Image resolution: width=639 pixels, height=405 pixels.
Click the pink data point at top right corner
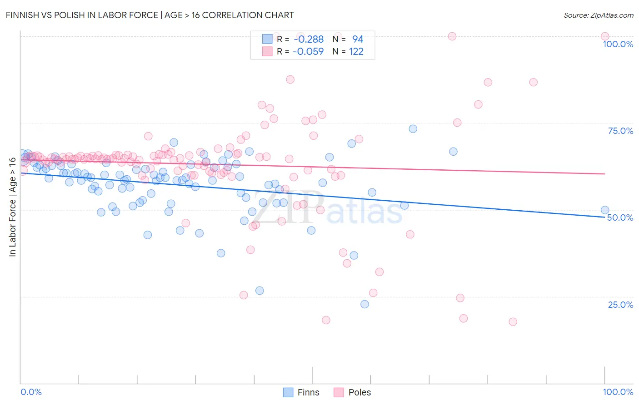coord(605,36)
